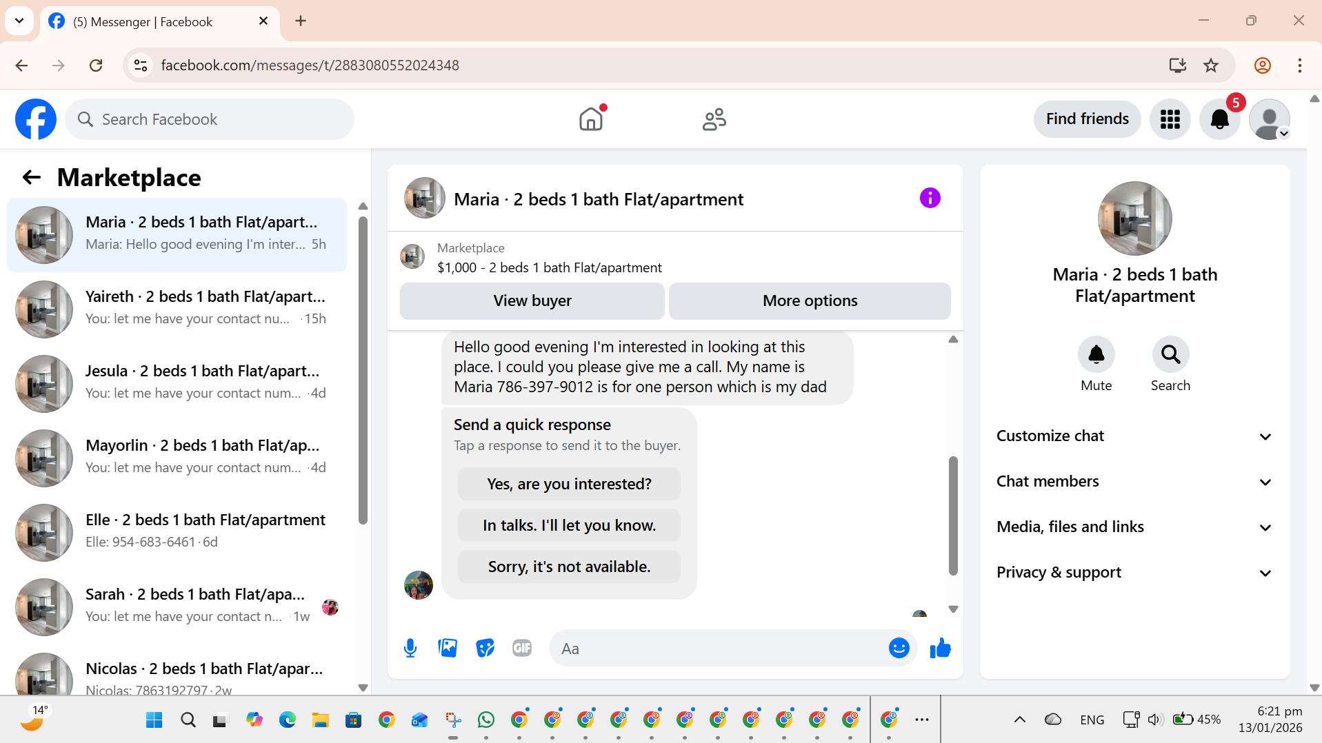Viewport: 1322px width, 743px height.
Task: Click the browser back arrow
Action: point(21,65)
